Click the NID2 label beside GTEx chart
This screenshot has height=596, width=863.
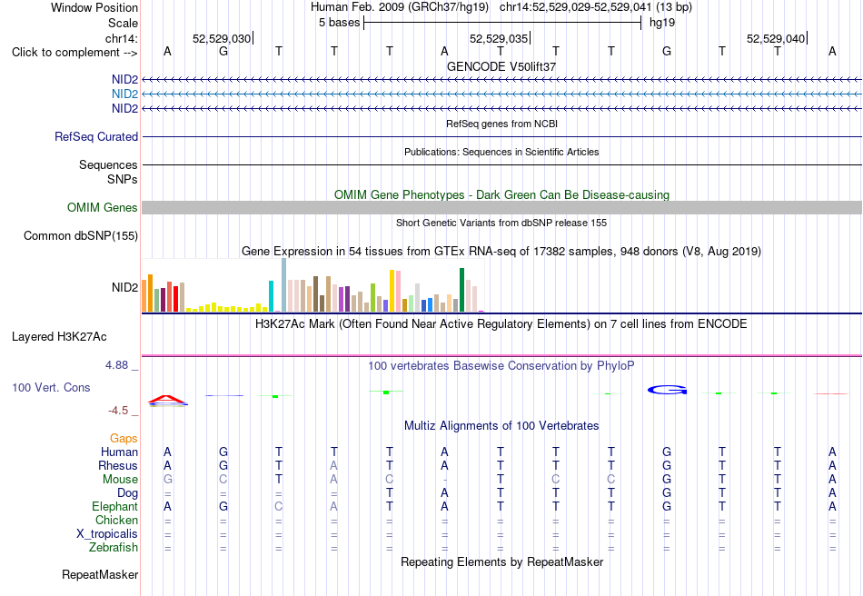(125, 287)
